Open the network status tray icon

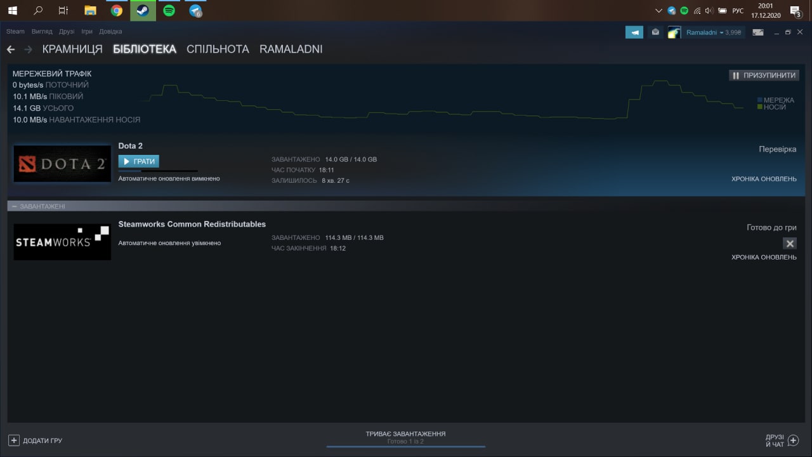coord(697,11)
